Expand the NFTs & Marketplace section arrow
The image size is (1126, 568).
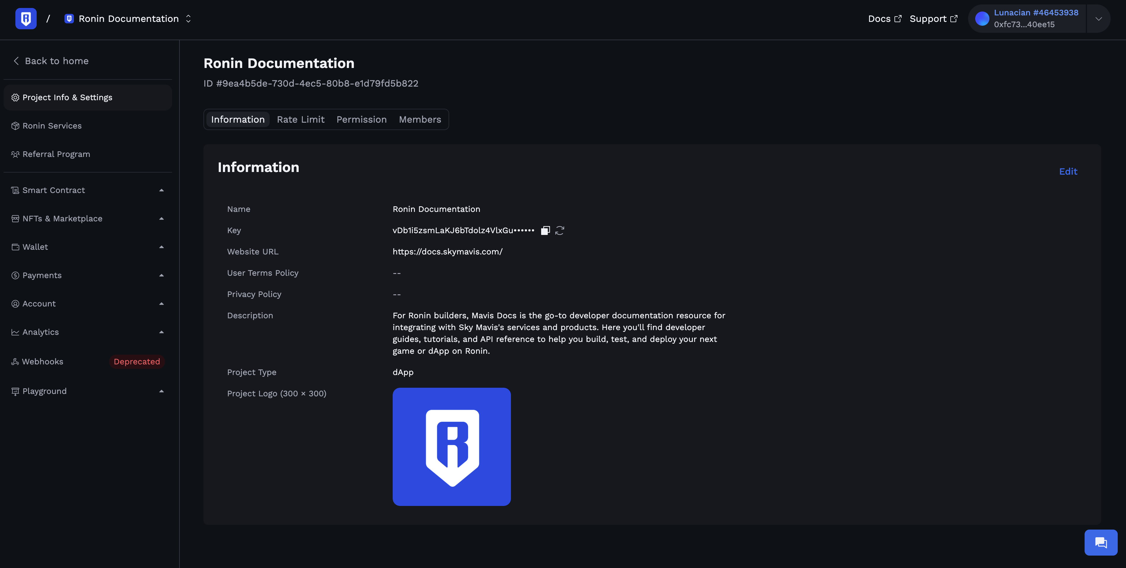(161, 218)
